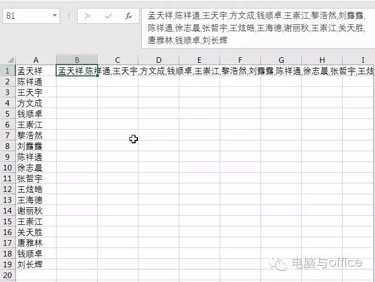
Task: Click cell A18 containing 钱顺卓
Action: coord(36,253)
